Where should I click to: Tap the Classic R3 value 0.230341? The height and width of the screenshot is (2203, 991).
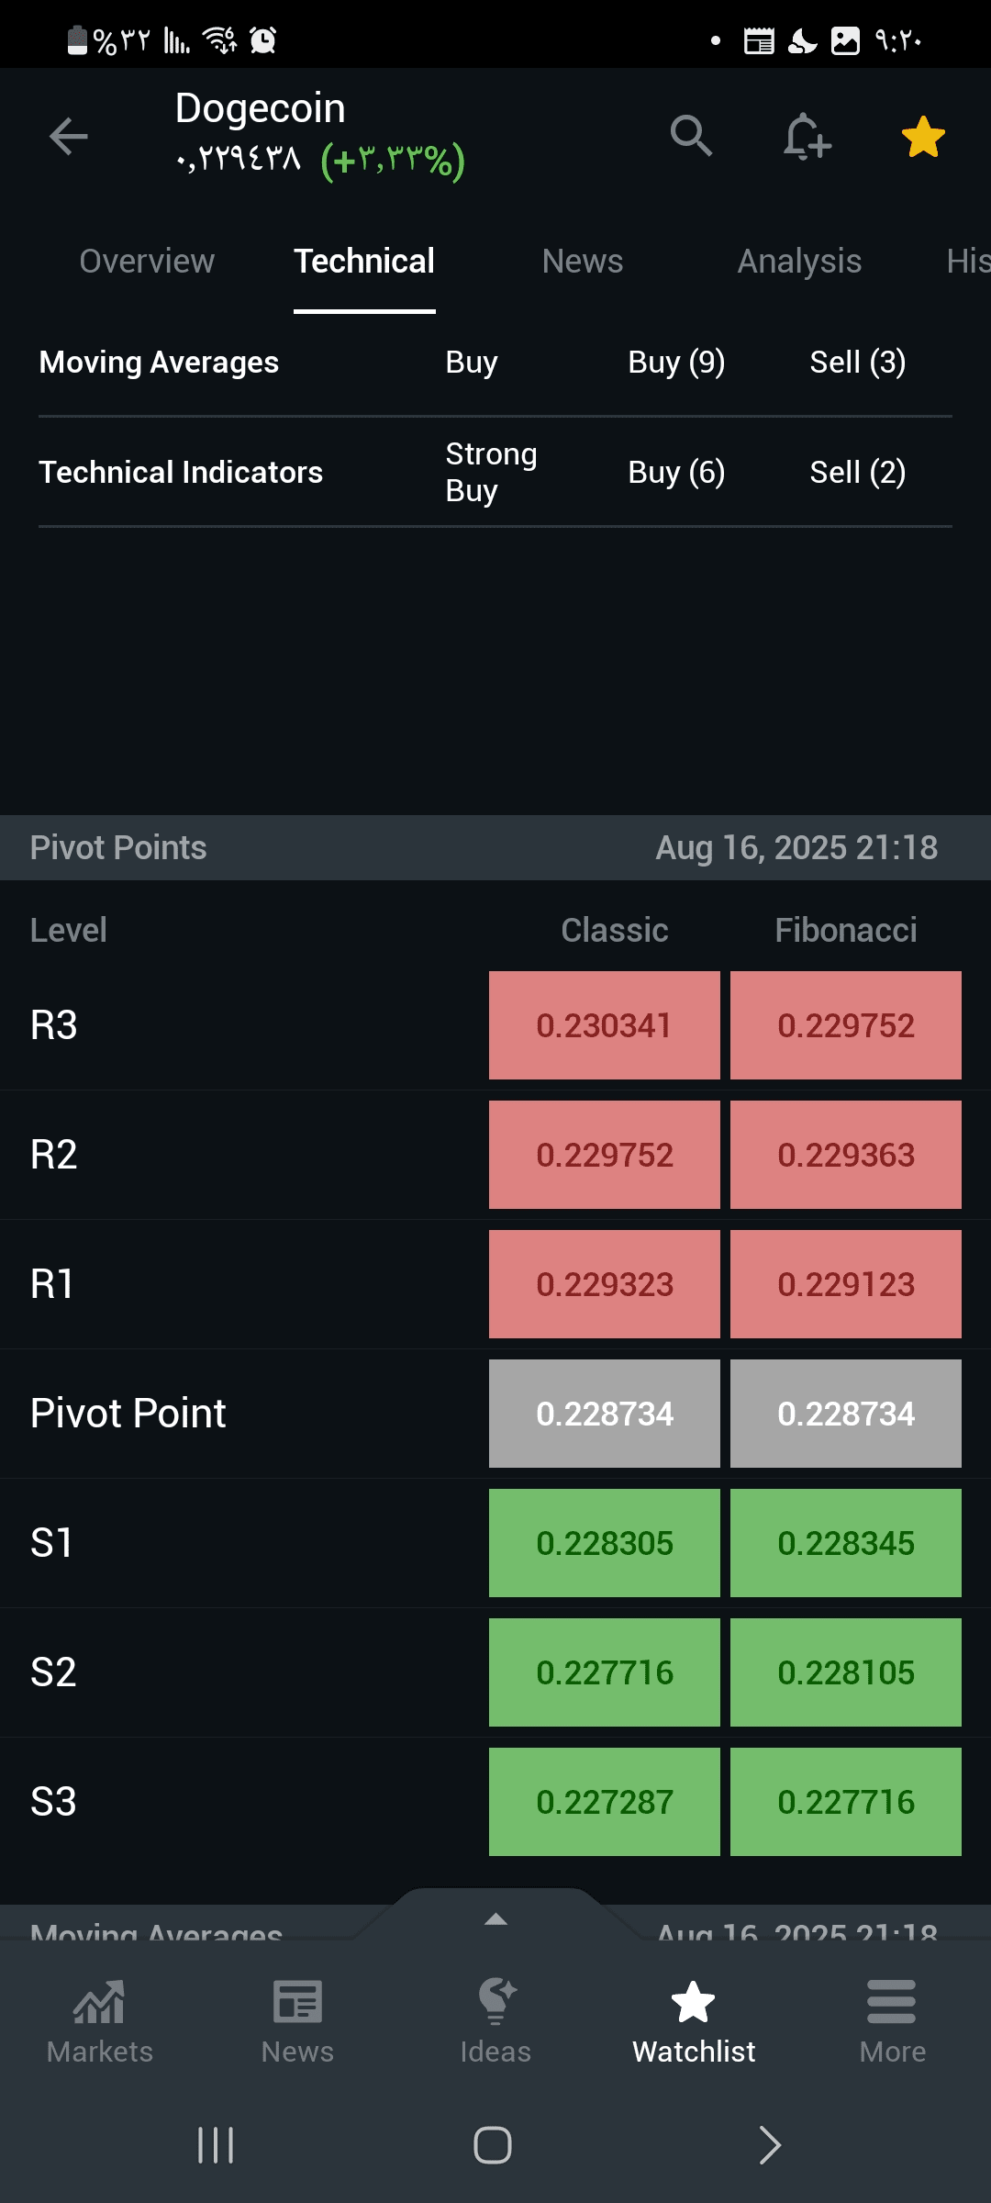click(605, 1025)
